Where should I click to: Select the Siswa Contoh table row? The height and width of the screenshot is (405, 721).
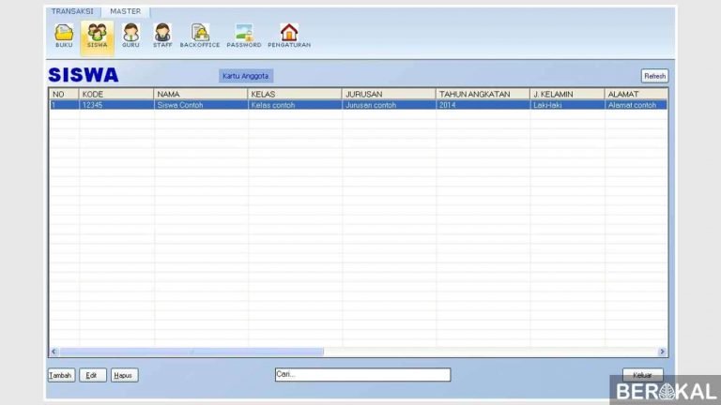click(200, 105)
